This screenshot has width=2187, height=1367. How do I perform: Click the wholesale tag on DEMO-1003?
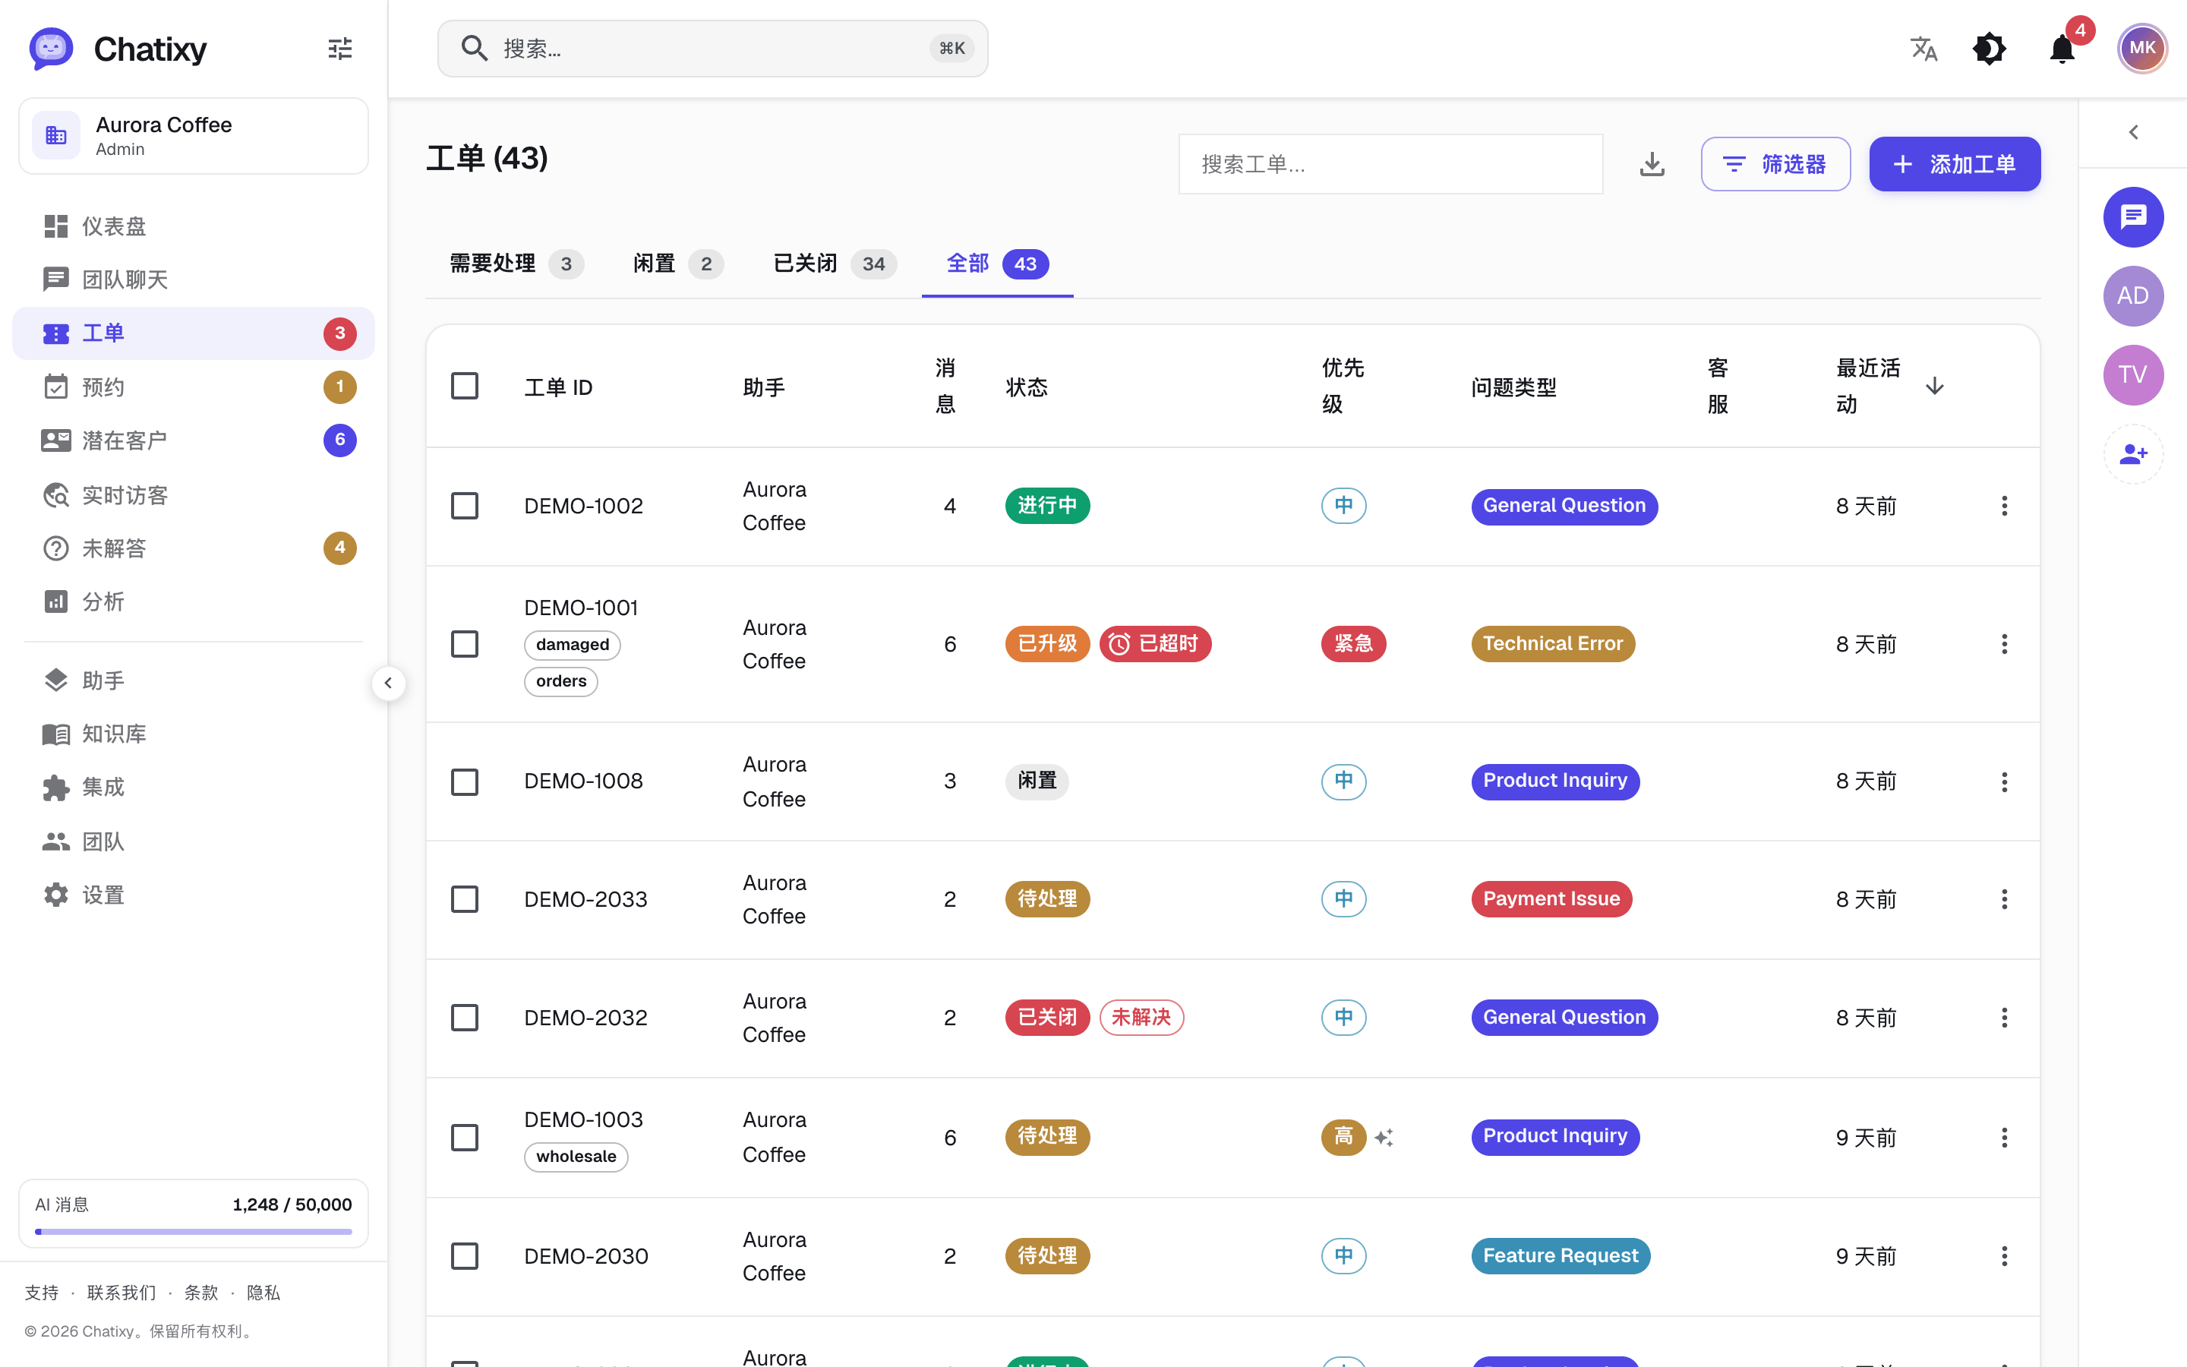point(576,1157)
